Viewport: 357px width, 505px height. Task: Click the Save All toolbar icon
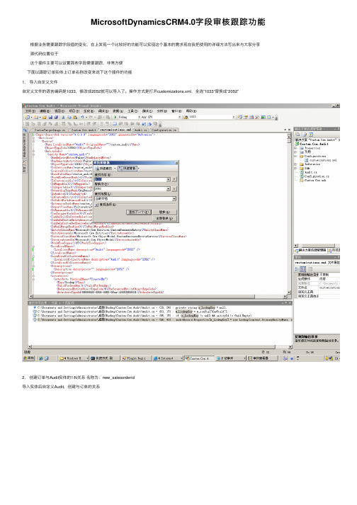[56, 118]
